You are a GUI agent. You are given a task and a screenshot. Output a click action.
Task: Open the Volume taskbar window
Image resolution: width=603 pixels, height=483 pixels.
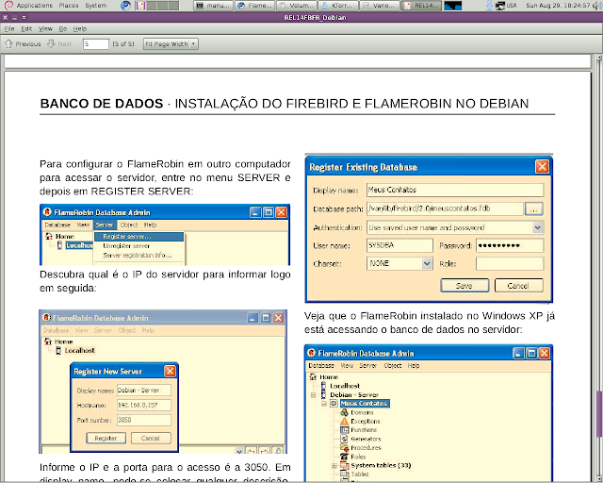tap(291, 6)
